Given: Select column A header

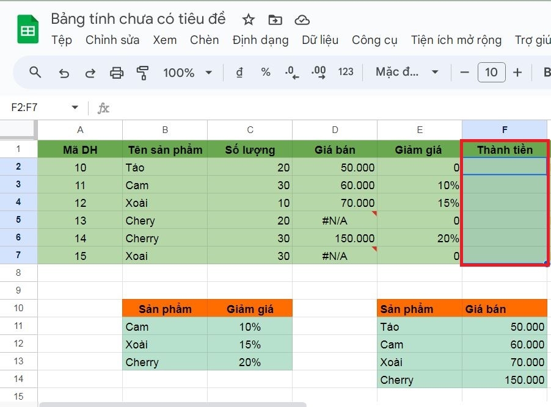Looking at the screenshot, I should [x=80, y=130].
